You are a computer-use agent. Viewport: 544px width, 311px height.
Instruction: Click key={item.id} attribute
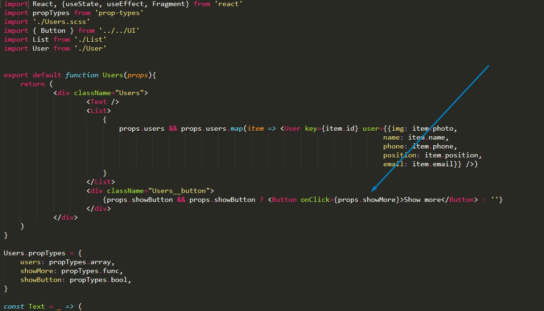click(332, 128)
